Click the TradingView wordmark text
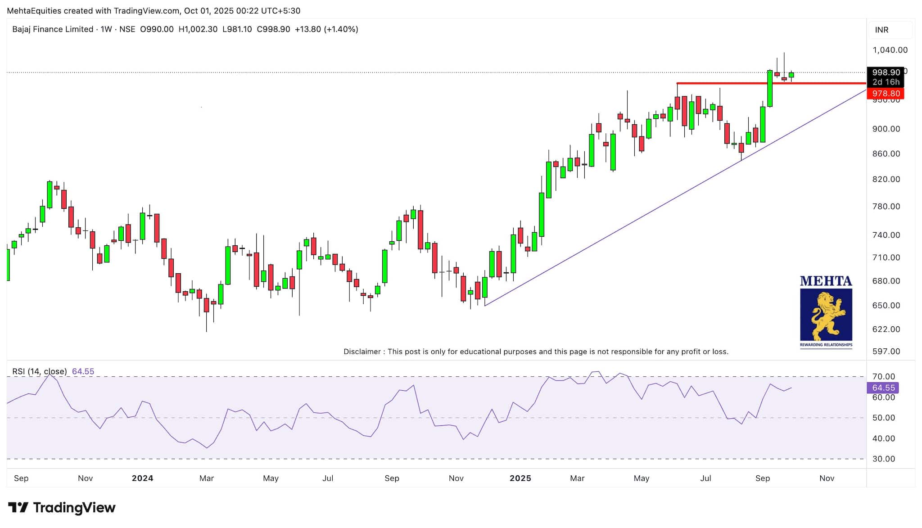The width and height of the screenshot is (922, 528). (x=74, y=508)
